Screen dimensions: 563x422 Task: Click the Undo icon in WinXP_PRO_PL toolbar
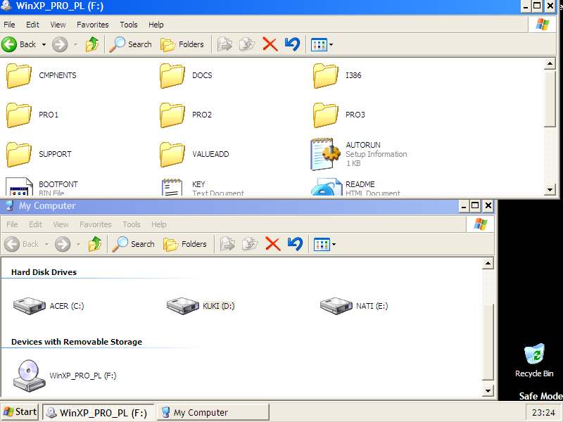pos(292,44)
